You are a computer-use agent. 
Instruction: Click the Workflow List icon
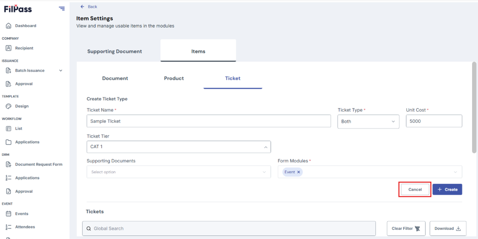tap(9, 128)
